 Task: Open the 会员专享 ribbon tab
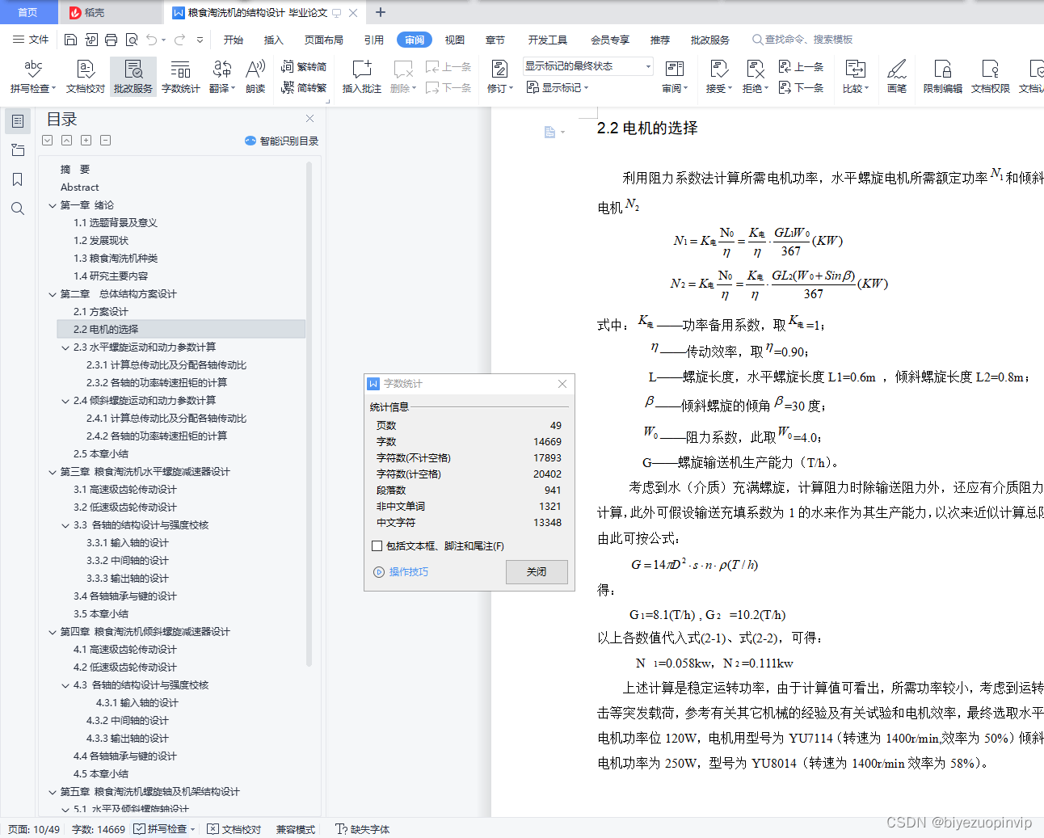[610, 40]
